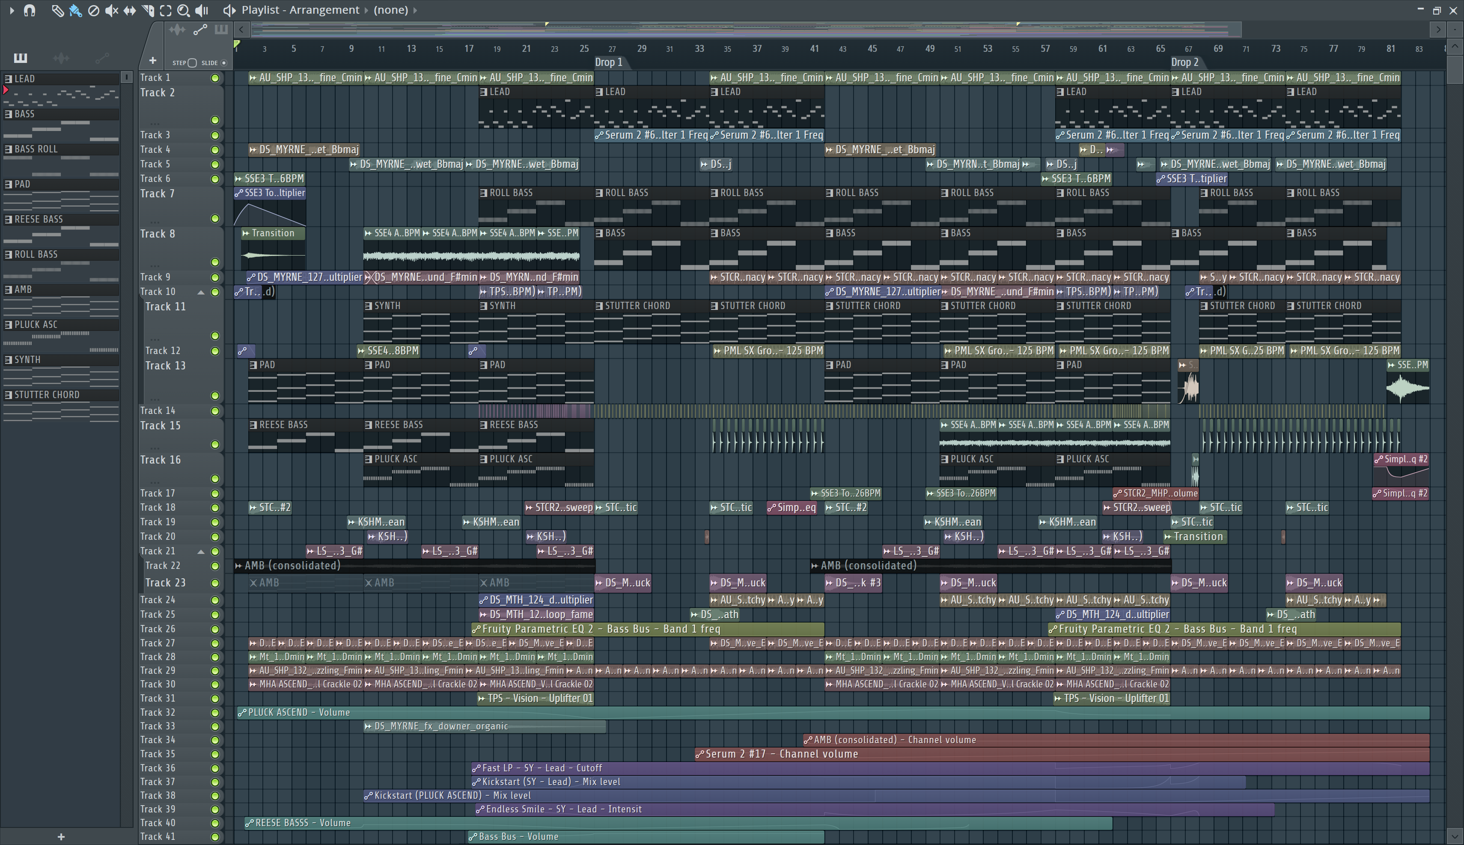
Task: Toggle SLIDE mode radio button
Action: [x=223, y=62]
